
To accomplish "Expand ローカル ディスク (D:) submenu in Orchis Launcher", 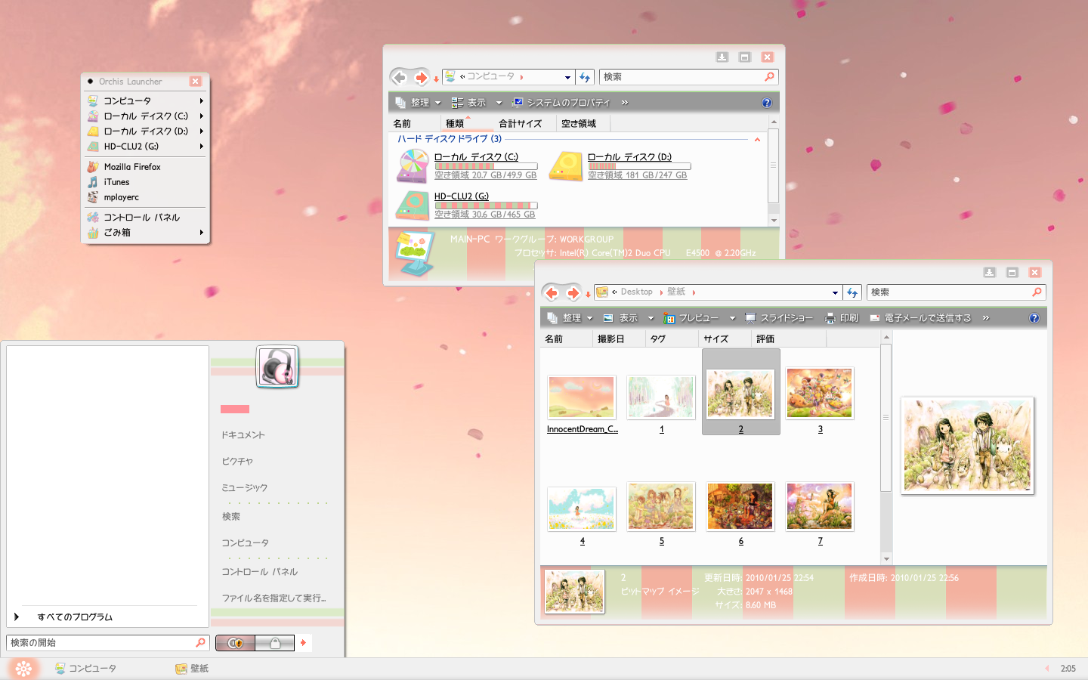I will (201, 131).
